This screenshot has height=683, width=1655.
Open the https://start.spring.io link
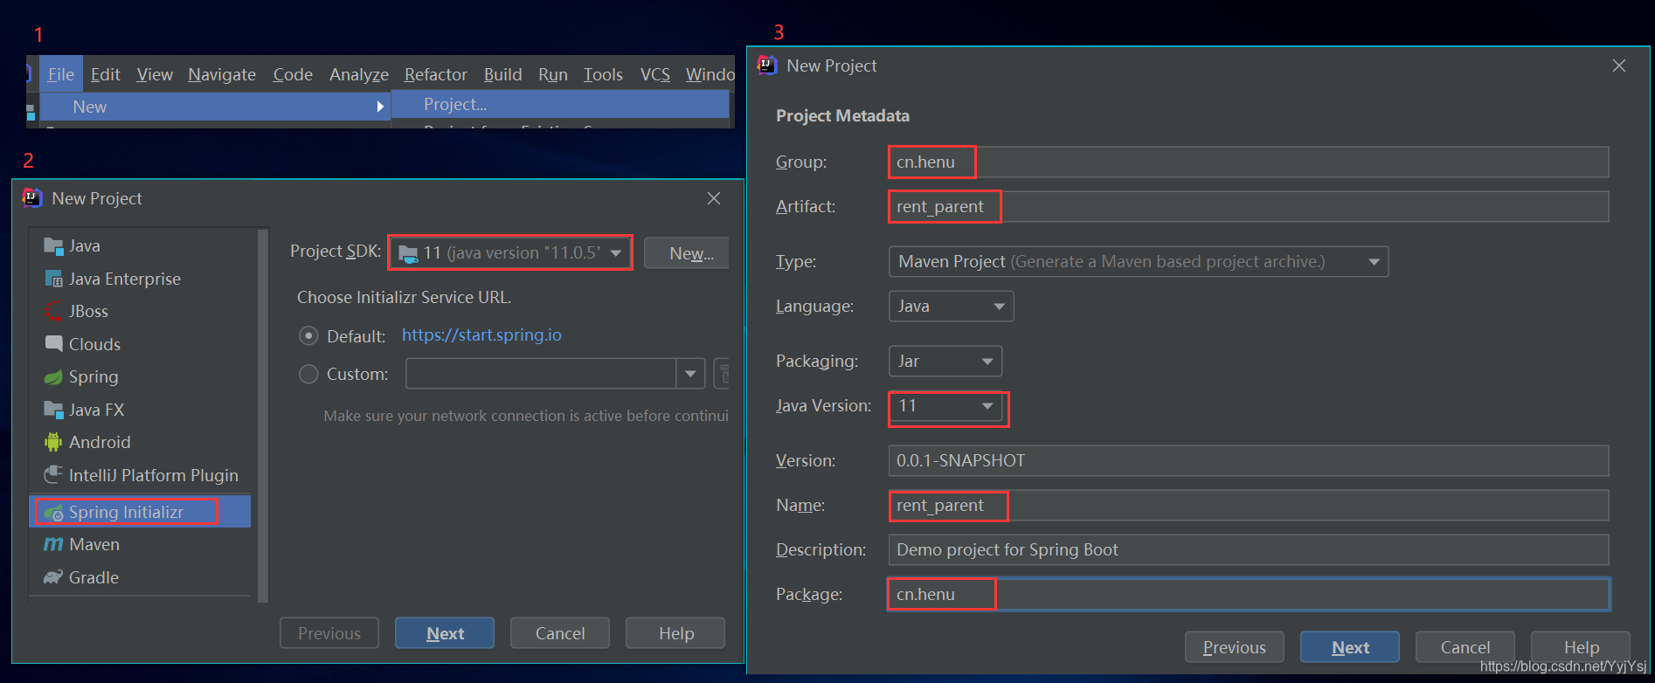481,335
